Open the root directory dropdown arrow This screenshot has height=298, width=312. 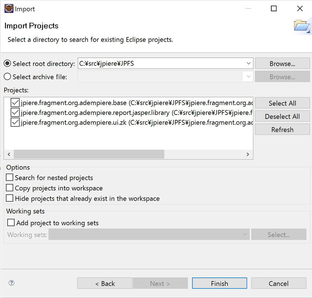click(x=248, y=64)
